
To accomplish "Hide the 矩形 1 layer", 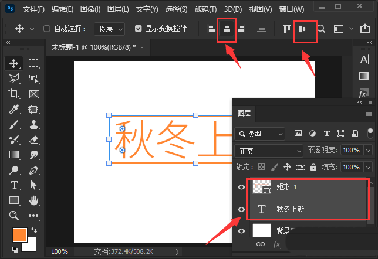I will pyautogui.click(x=241, y=187).
